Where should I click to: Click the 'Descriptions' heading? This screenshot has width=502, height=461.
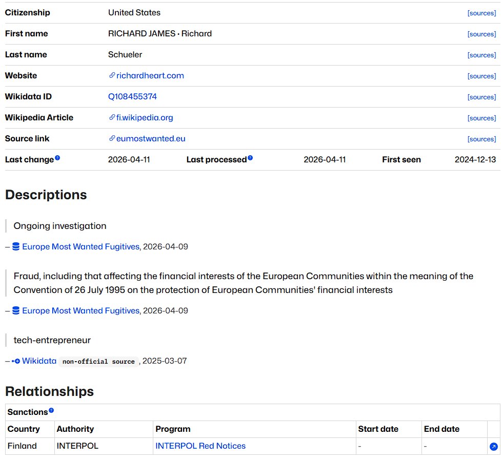click(x=46, y=195)
